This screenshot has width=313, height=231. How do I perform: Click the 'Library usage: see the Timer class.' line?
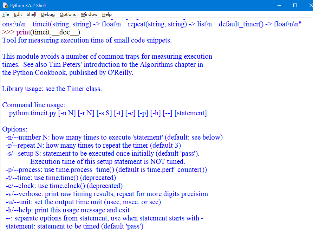[x=52, y=89]
